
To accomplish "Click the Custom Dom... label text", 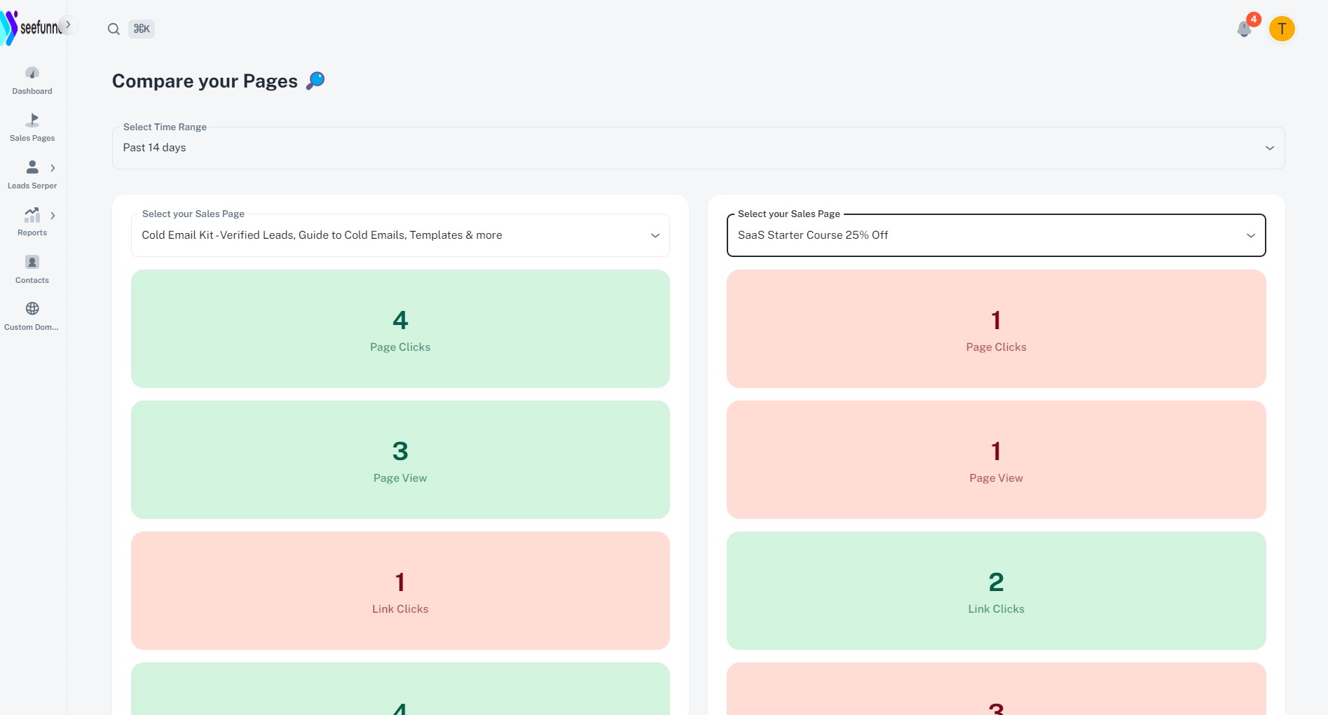I will [32, 327].
